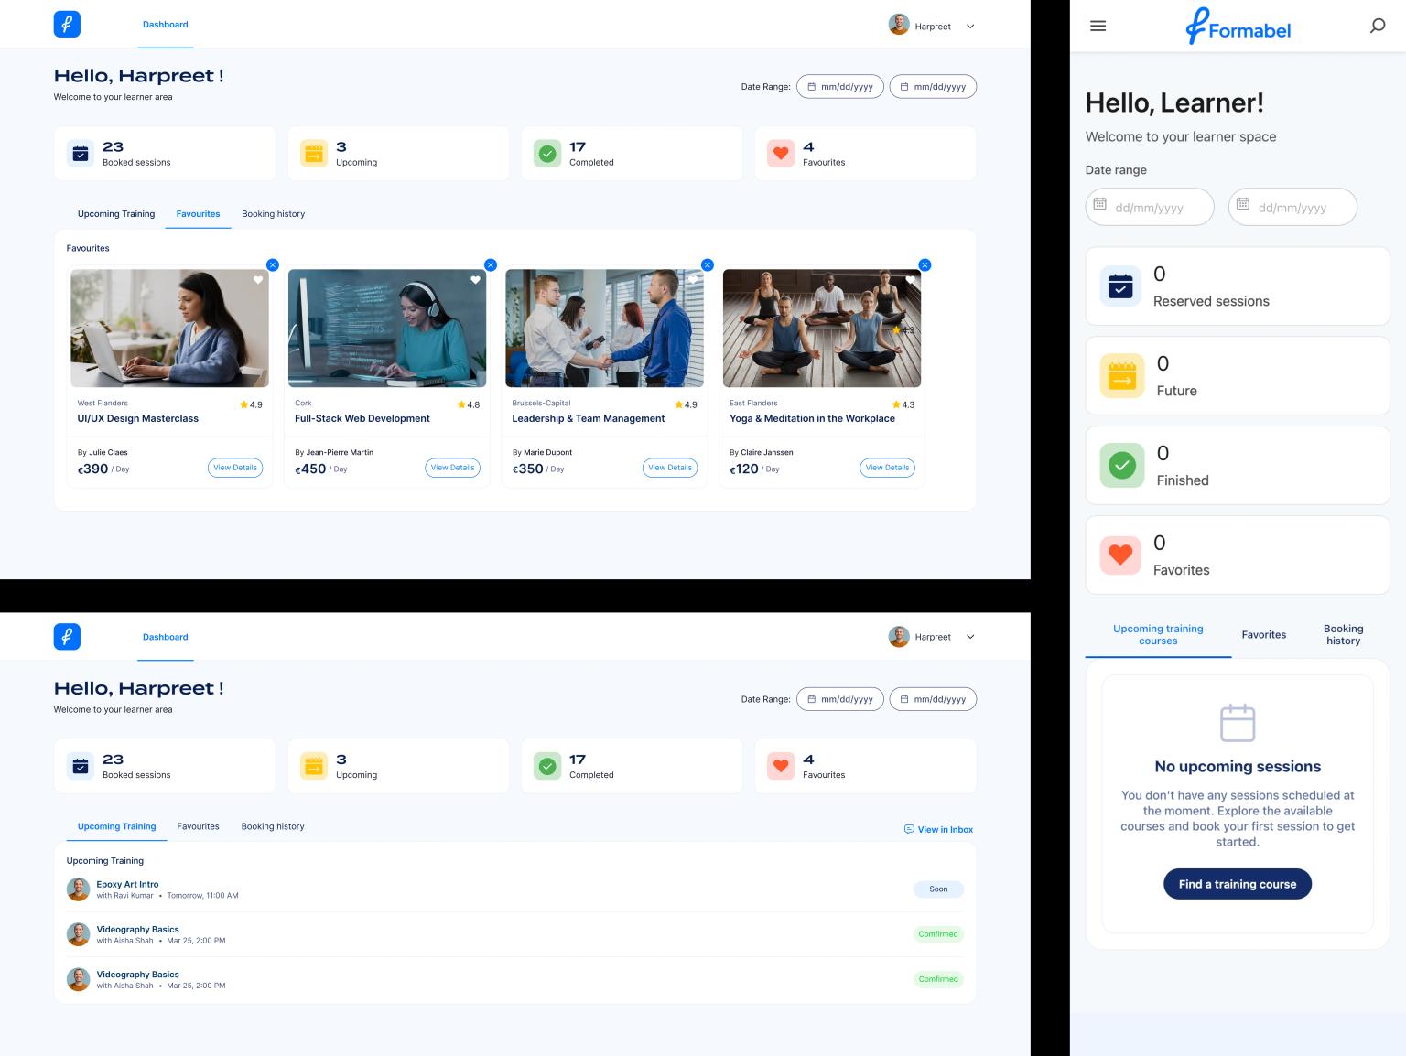View Details of Yoga & Meditation in the Workplace

(x=887, y=468)
